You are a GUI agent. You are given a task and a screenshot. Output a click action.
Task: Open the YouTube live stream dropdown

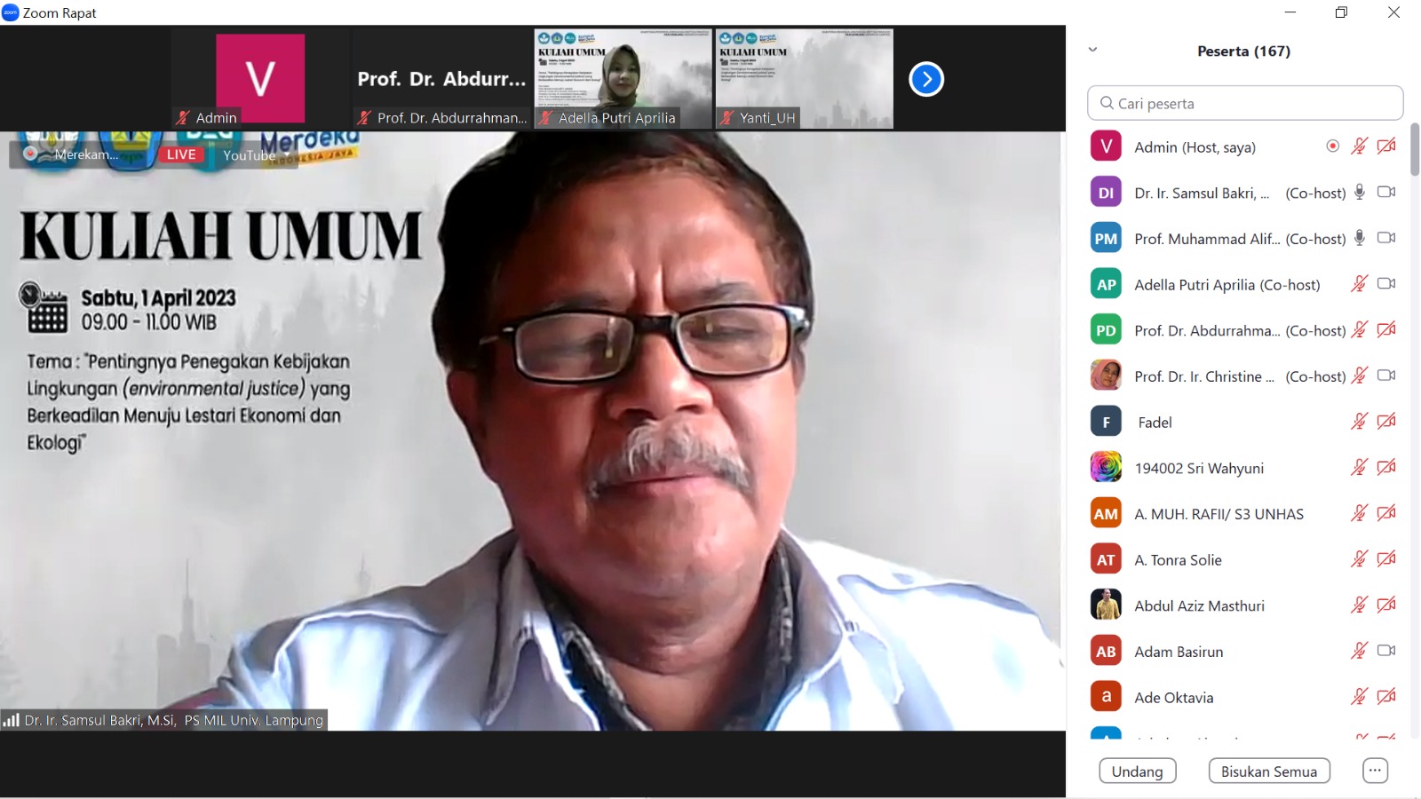[287, 154]
